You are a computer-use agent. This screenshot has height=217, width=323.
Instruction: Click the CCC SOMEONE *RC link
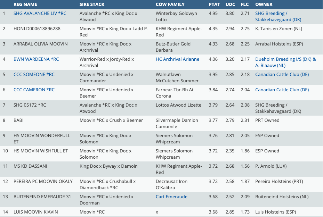34,75
